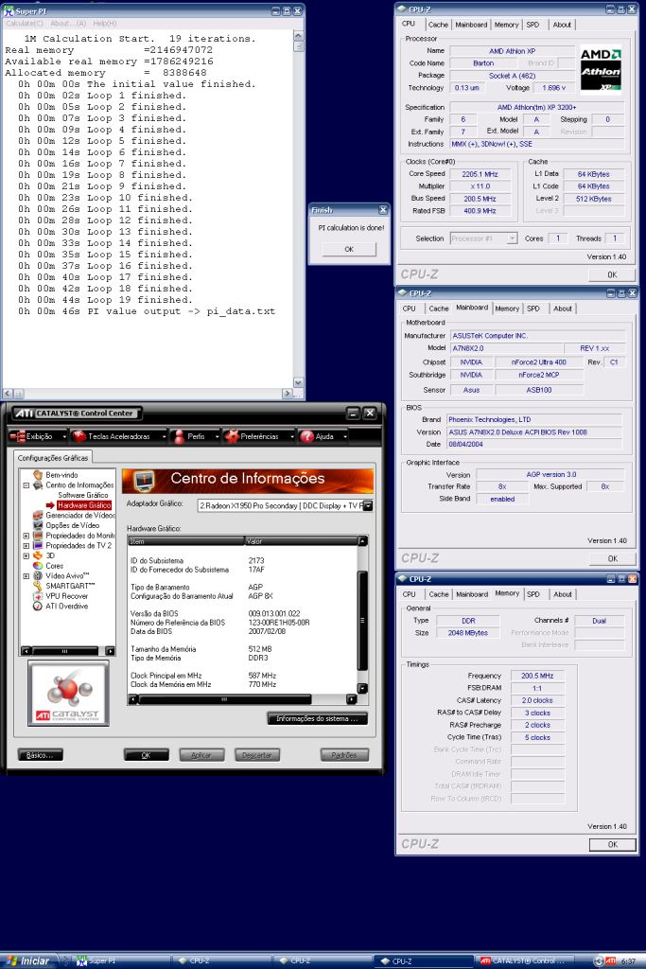Image resolution: width=646 pixels, height=969 pixels.
Task: Click the Catalyst Control Center molecule logo
Action: [x=68, y=692]
